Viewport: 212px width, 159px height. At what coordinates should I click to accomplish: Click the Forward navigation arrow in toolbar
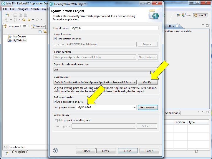point(37,20)
